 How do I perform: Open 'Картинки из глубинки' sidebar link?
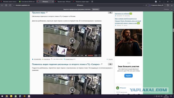122,14
